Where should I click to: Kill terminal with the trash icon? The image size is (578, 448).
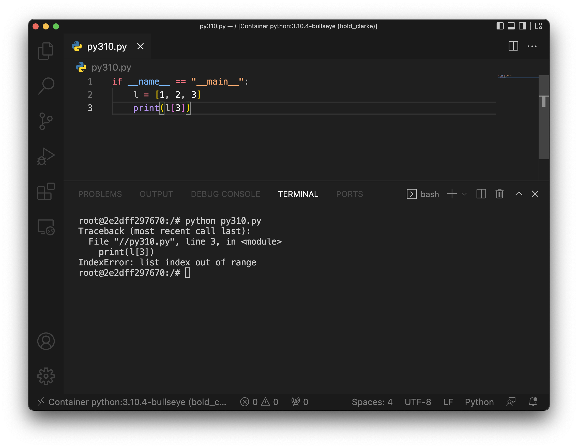499,194
